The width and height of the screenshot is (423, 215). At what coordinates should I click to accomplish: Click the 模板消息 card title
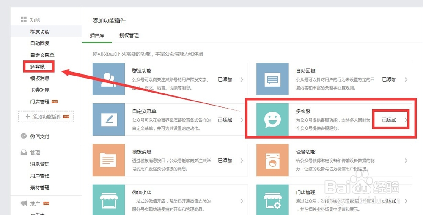[142, 152]
